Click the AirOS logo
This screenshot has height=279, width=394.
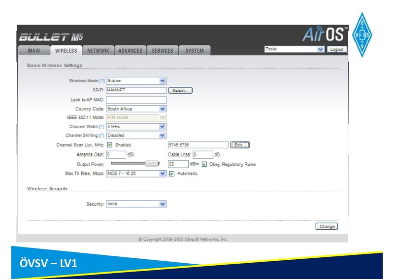(x=325, y=34)
